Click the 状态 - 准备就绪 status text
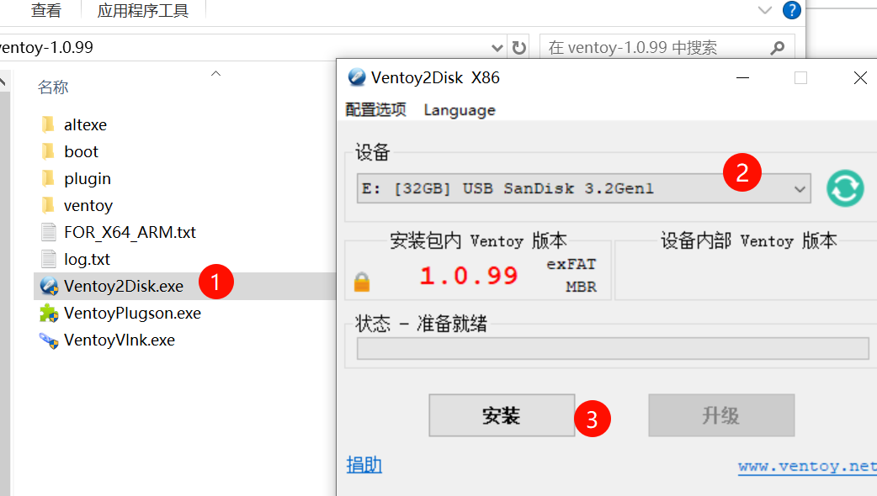877x496 pixels. [x=421, y=324]
